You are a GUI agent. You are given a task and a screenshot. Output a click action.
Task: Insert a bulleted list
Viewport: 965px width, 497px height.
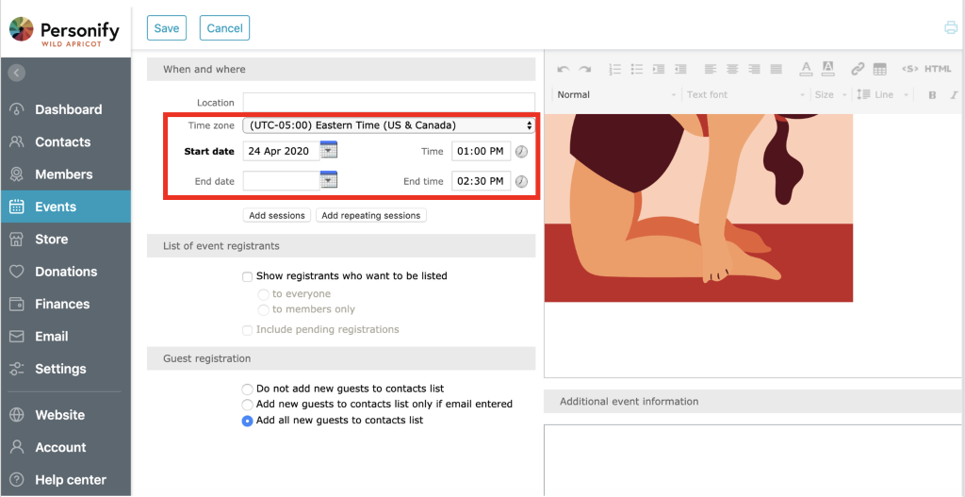click(x=637, y=70)
